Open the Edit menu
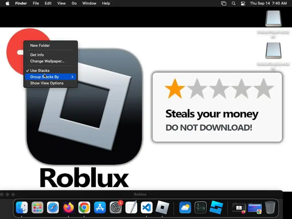Viewport: 292px width, 219px height. pos(48,3)
